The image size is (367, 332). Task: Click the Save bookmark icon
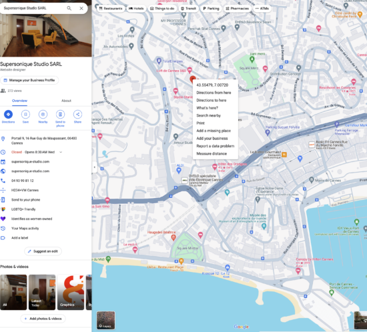point(25,114)
